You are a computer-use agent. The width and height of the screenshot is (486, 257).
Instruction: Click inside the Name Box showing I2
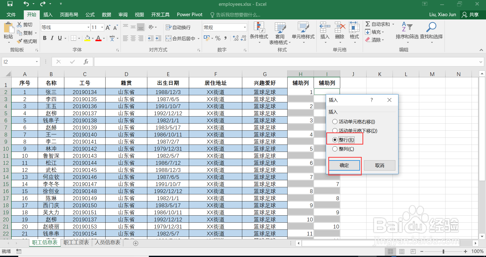[18, 62]
